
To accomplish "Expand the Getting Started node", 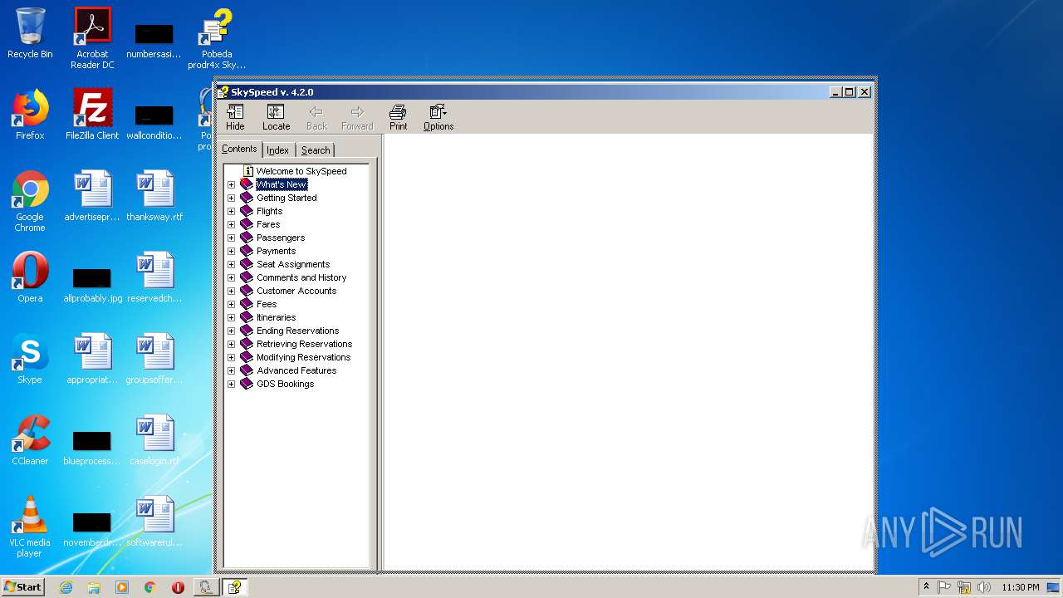I will (232, 198).
